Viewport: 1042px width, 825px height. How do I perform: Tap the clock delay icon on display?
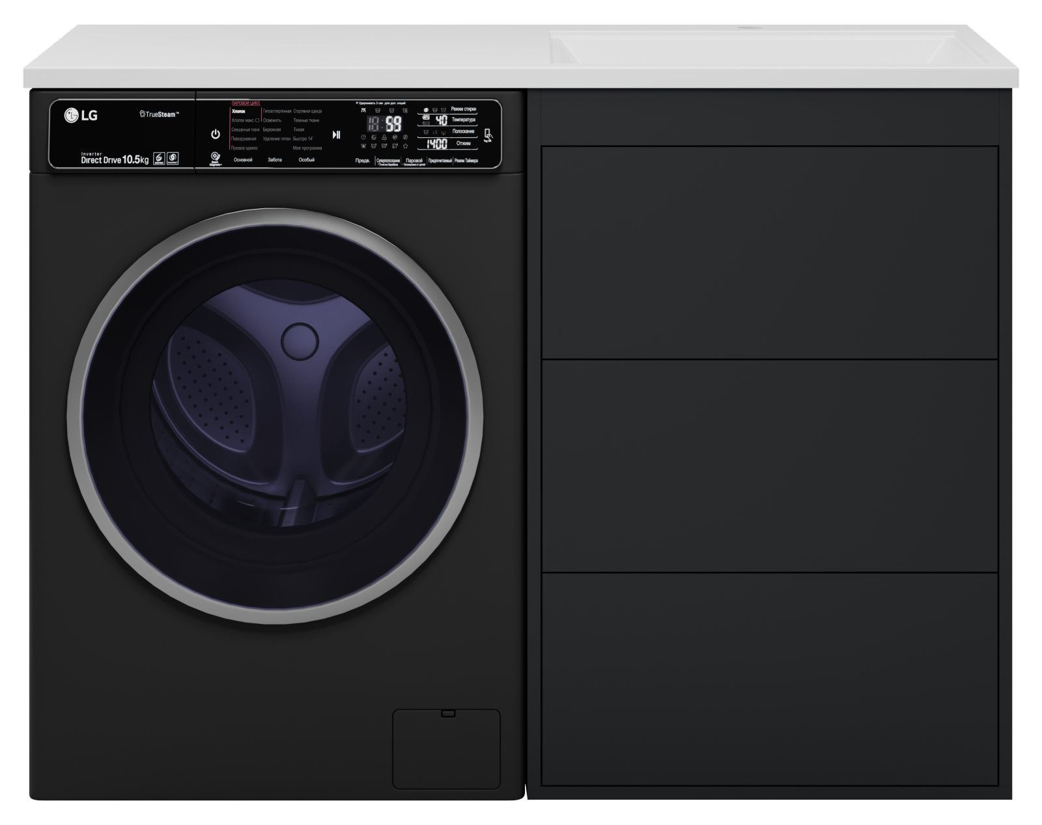pyautogui.click(x=363, y=137)
